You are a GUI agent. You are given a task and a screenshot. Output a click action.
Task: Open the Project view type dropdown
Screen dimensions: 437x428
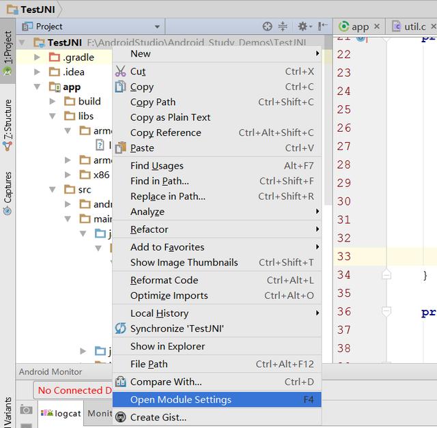pyautogui.click(x=157, y=27)
